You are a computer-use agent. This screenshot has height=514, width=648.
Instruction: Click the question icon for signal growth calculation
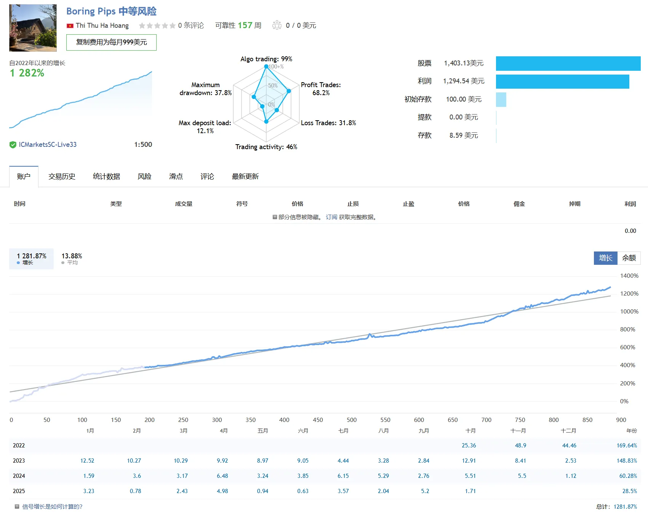17,506
